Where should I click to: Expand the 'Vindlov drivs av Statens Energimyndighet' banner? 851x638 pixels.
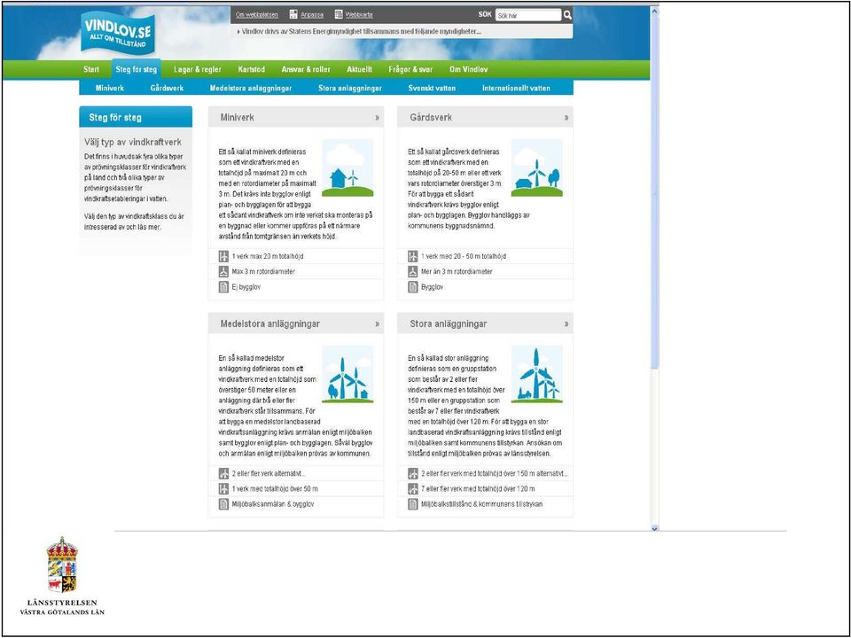click(x=402, y=32)
